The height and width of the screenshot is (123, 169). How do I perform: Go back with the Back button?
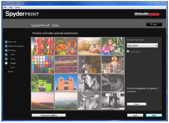[135, 115]
